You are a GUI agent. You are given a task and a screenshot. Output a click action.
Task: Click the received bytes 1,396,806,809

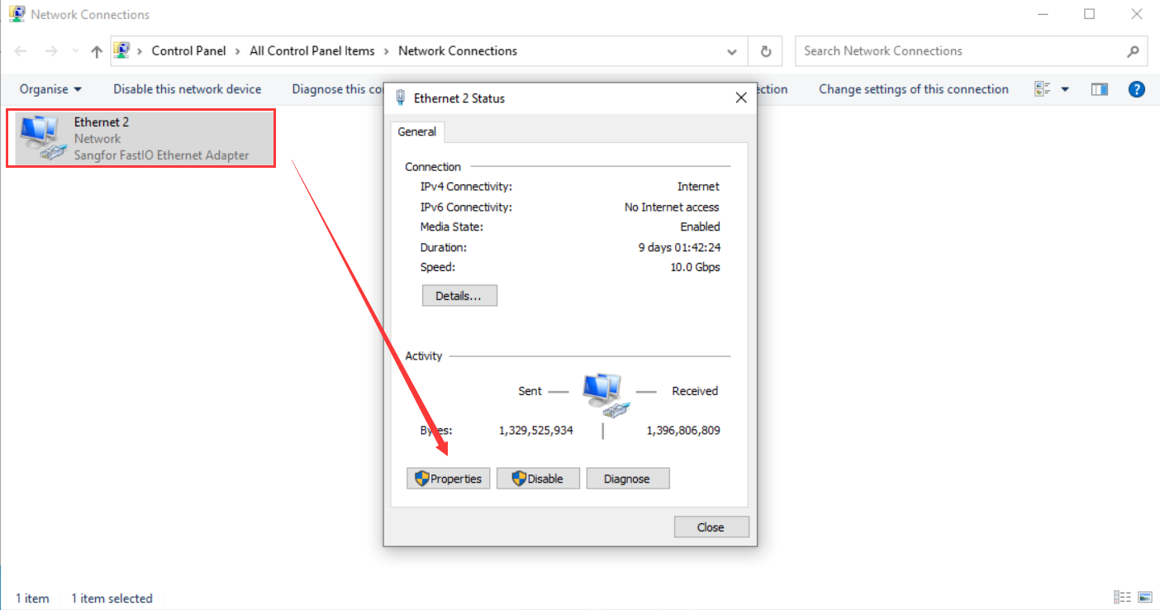coord(683,430)
